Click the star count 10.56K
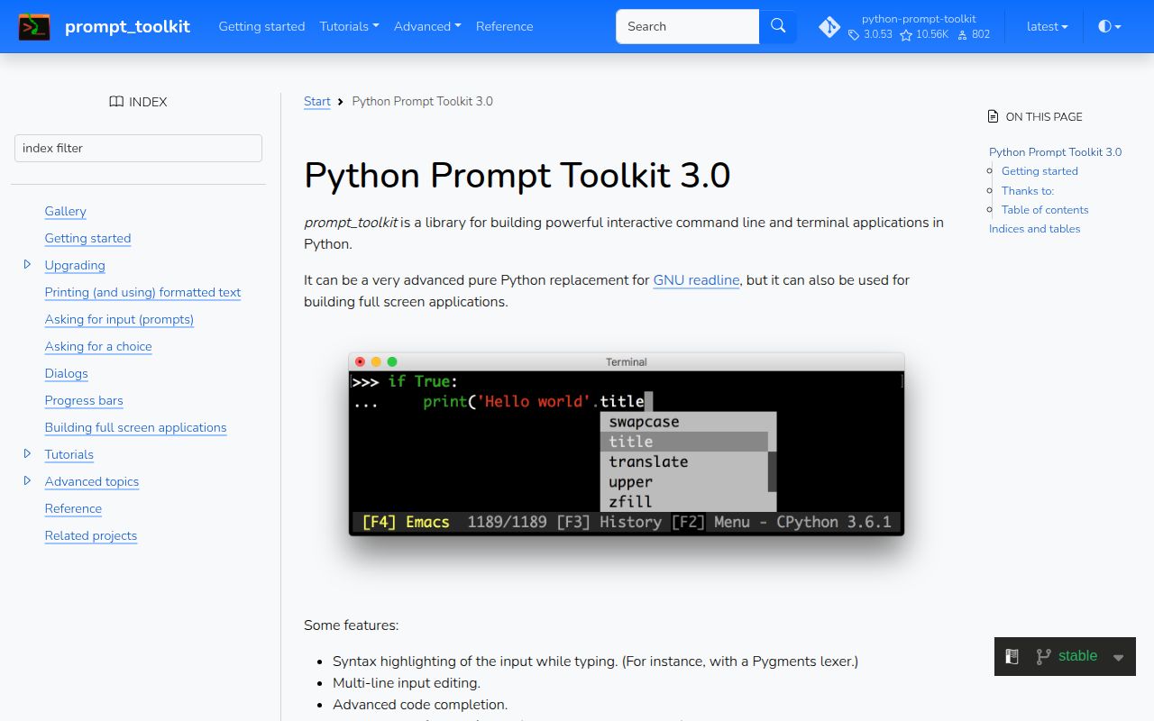 coord(924,34)
